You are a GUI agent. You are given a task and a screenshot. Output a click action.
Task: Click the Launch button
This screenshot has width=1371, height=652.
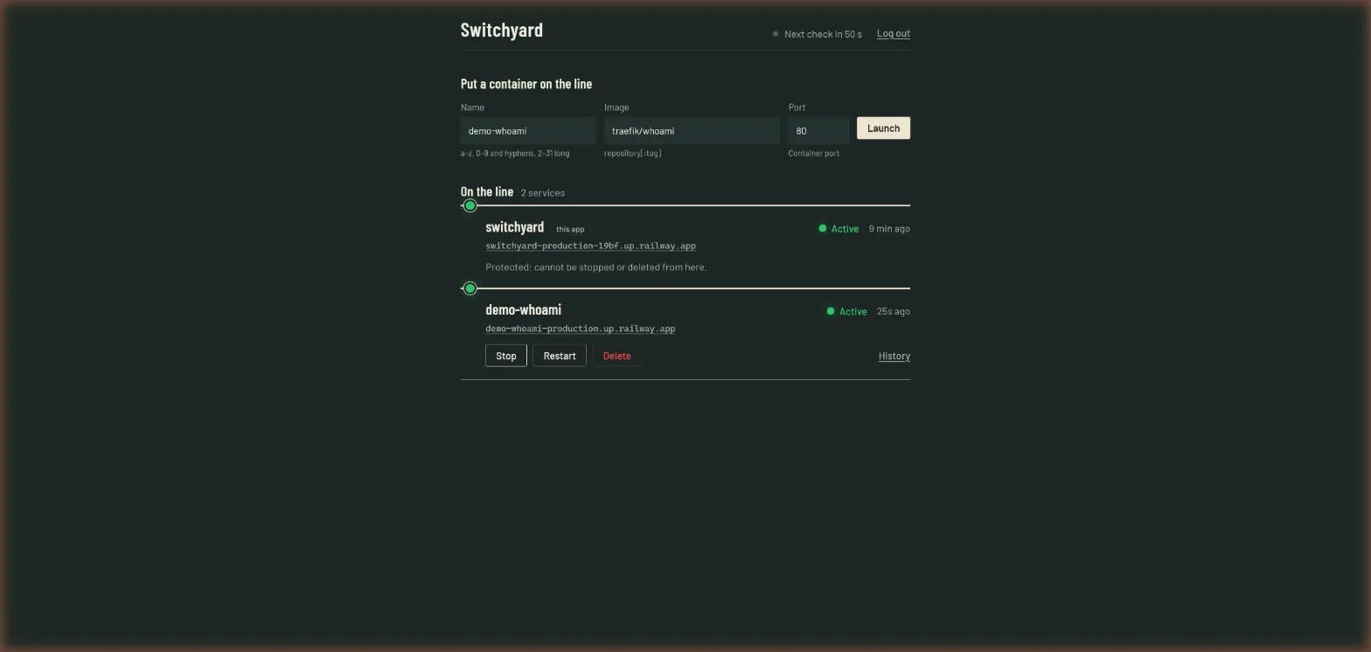point(883,128)
